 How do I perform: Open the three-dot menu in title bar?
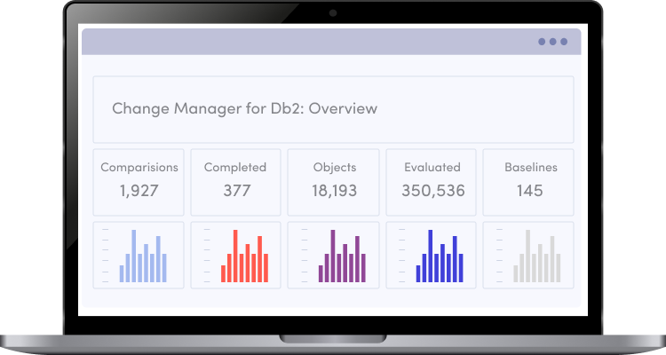(551, 42)
